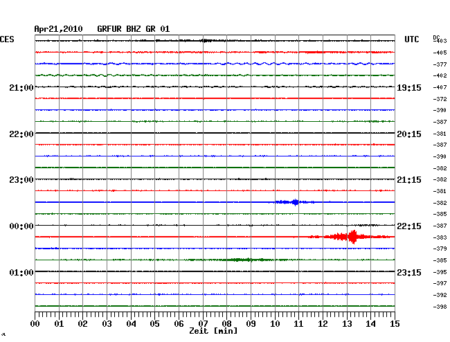
Task: Click the minute tick label 03
Action: pos(107,323)
